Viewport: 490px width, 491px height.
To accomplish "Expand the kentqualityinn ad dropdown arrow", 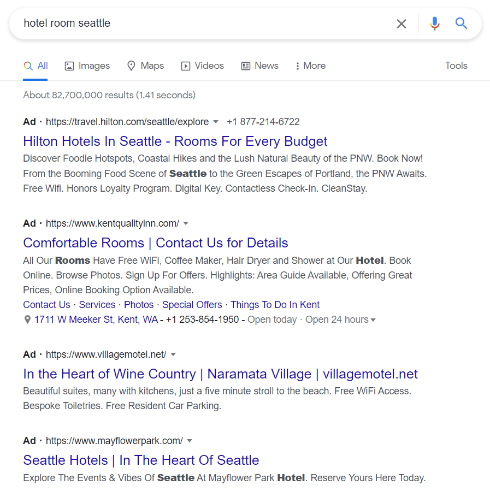I will (x=186, y=223).
